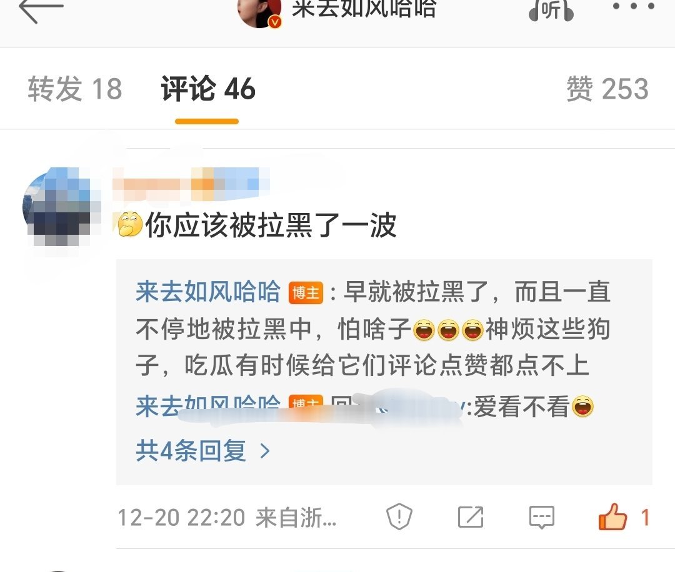Switch to the 赞 253 tab

(x=607, y=89)
